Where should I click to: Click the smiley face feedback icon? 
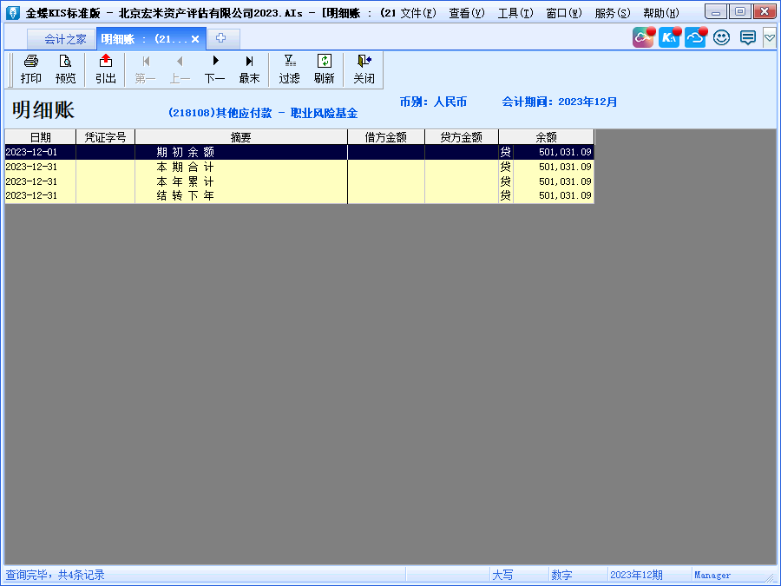pos(721,38)
